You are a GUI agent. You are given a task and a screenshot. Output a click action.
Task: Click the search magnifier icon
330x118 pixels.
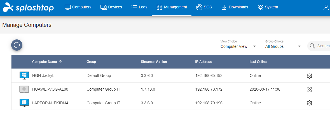point(312,46)
